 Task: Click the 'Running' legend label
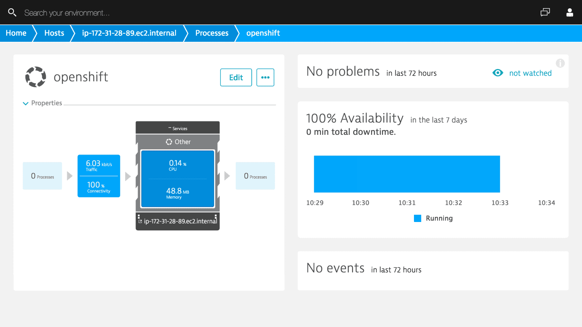pyautogui.click(x=439, y=218)
